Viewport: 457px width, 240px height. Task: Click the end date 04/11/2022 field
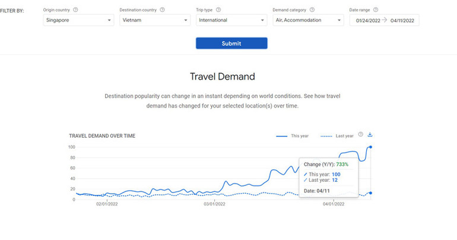click(x=402, y=20)
